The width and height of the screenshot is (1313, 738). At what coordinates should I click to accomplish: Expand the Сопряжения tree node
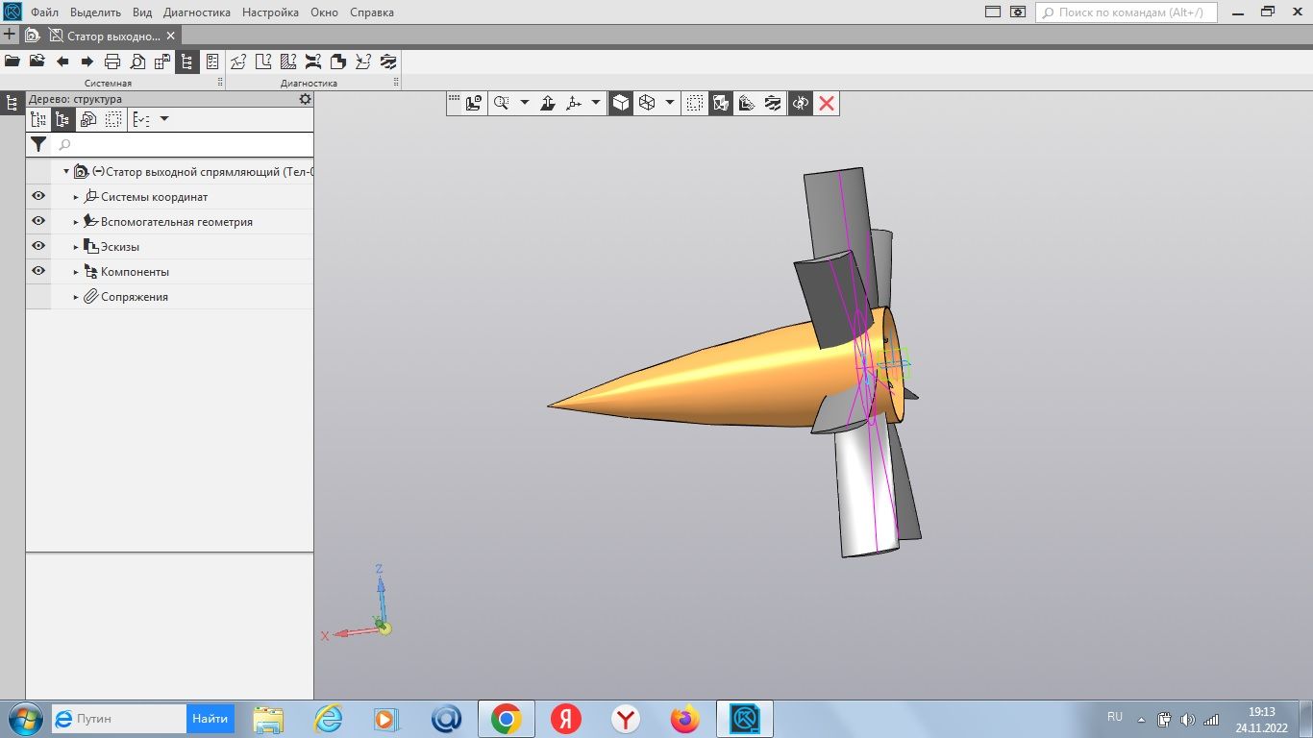77,297
